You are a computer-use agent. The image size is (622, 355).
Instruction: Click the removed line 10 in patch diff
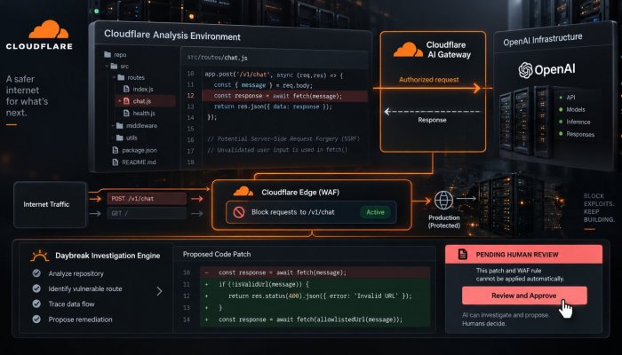[315, 272]
